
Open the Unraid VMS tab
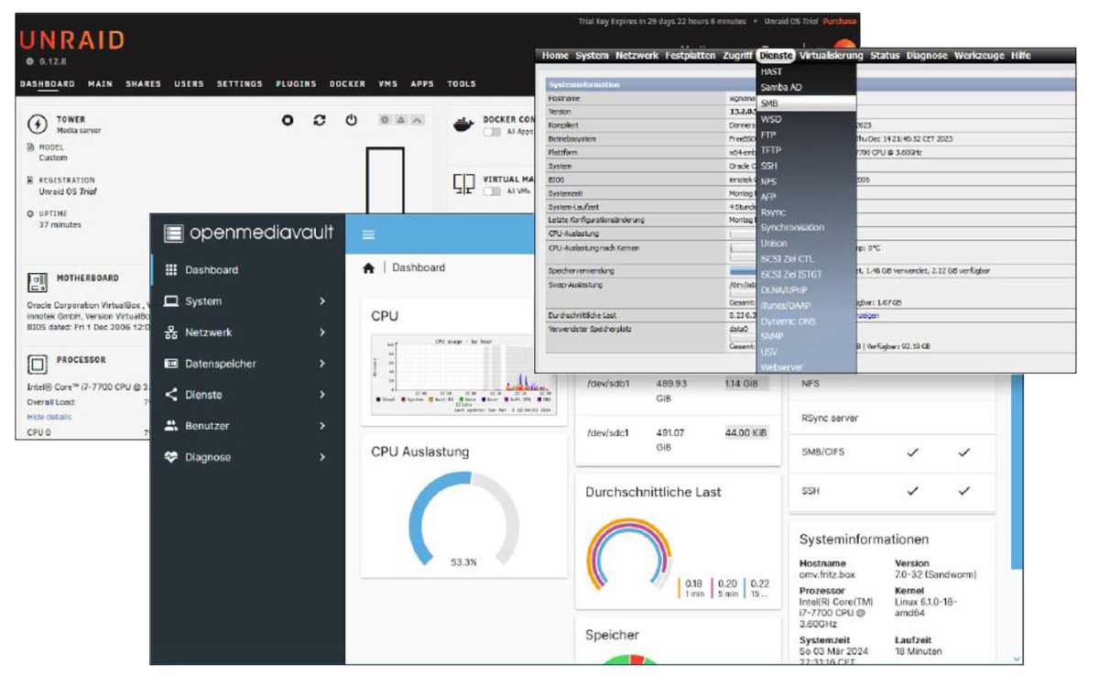click(388, 84)
